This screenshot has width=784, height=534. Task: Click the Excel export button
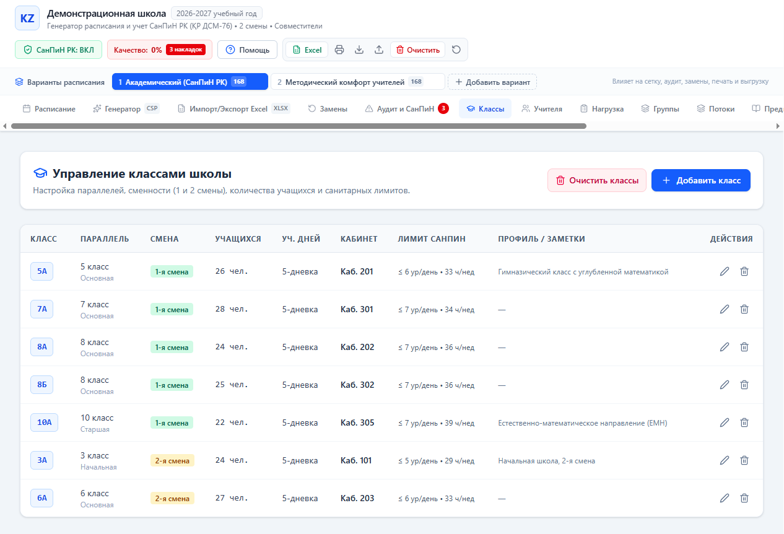(307, 50)
